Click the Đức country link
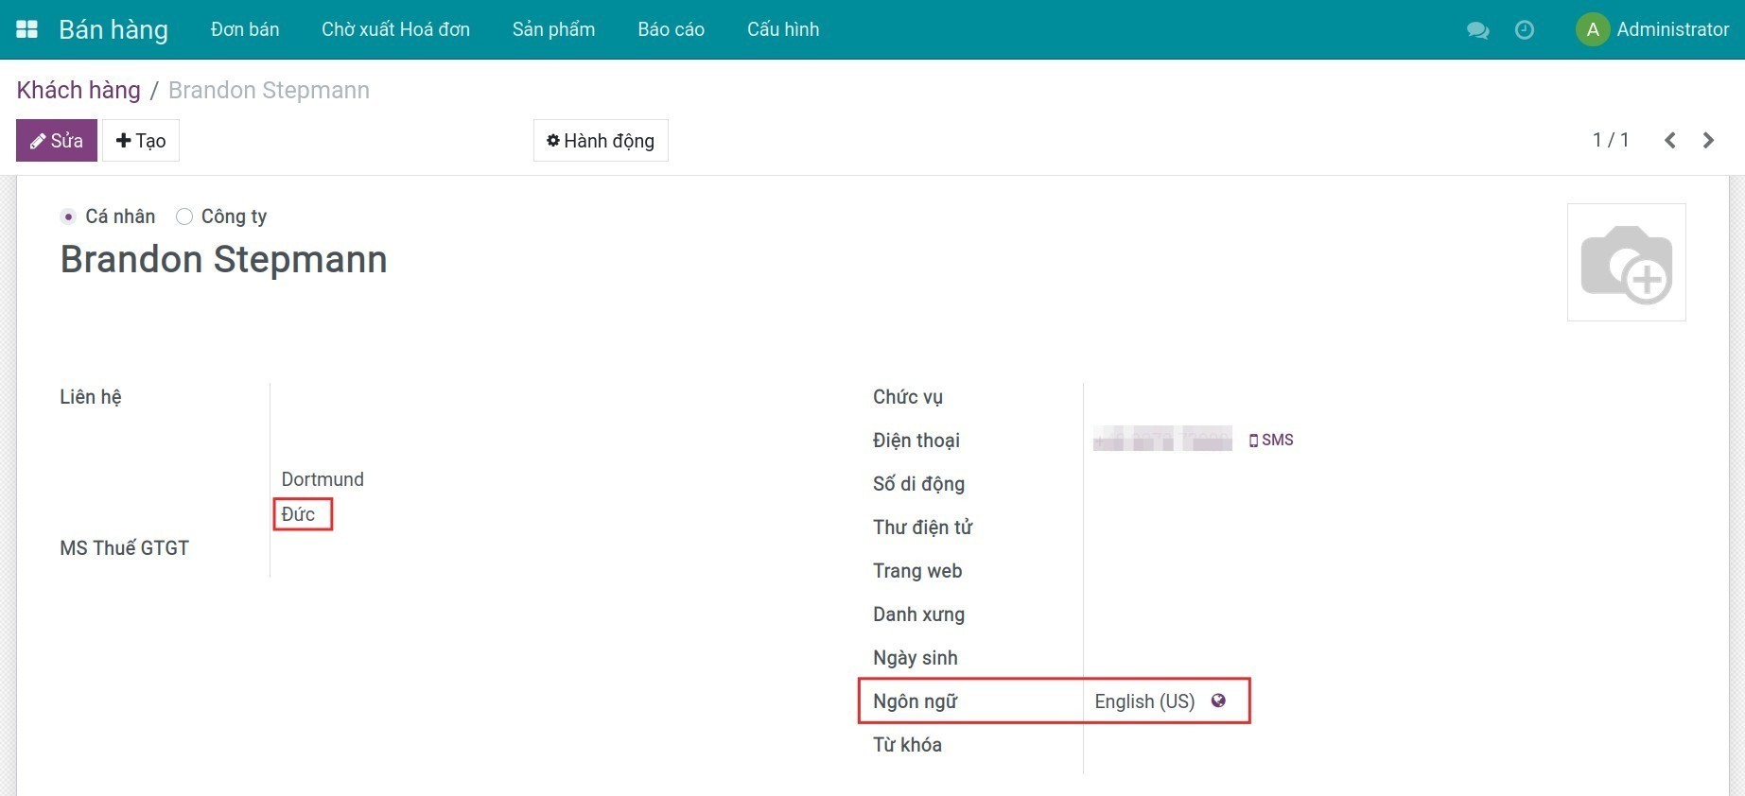Viewport: 1745px width, 796px height. pos(298,514)
